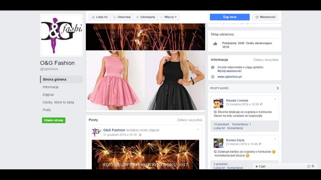Open the fireworks New Year 2017 post image
The image size is (321, 180).
pos(146,155)
